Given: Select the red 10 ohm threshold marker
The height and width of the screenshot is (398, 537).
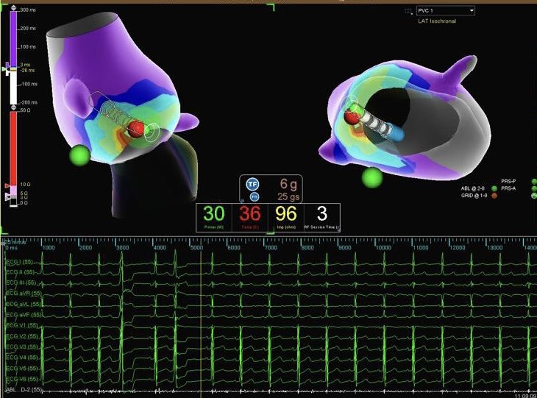Looking at the screenshot, I should [x=7, y=185].
